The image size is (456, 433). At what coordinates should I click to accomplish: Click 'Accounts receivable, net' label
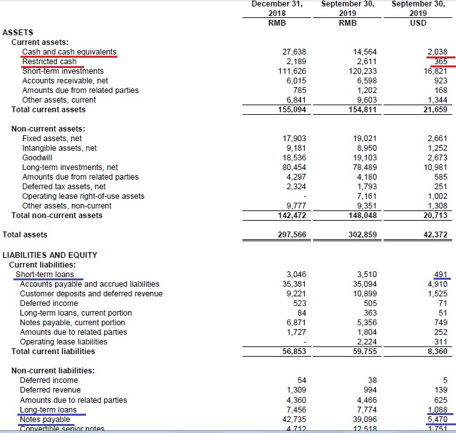coord(65,81)
